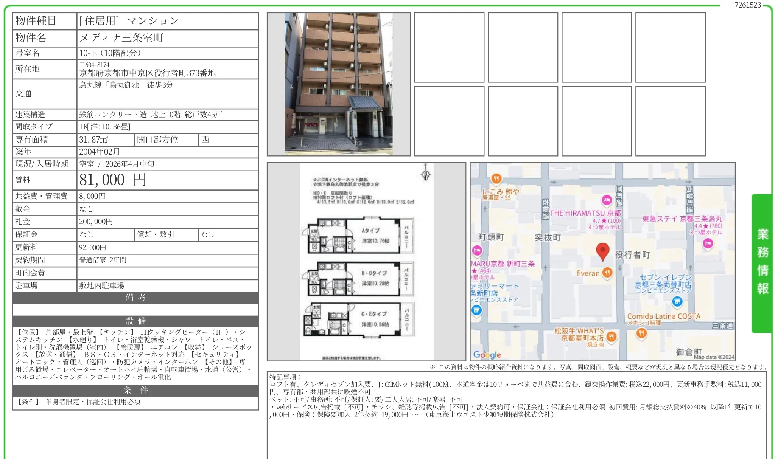This screenshot has width=778, height=459.
Task: Select the 松阪牛WHAT'S 京都室町本店 restaurant icon
Action: point(612,336)
